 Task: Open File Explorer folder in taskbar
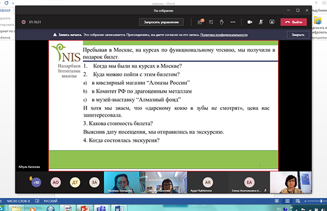(x=16, y=208)
